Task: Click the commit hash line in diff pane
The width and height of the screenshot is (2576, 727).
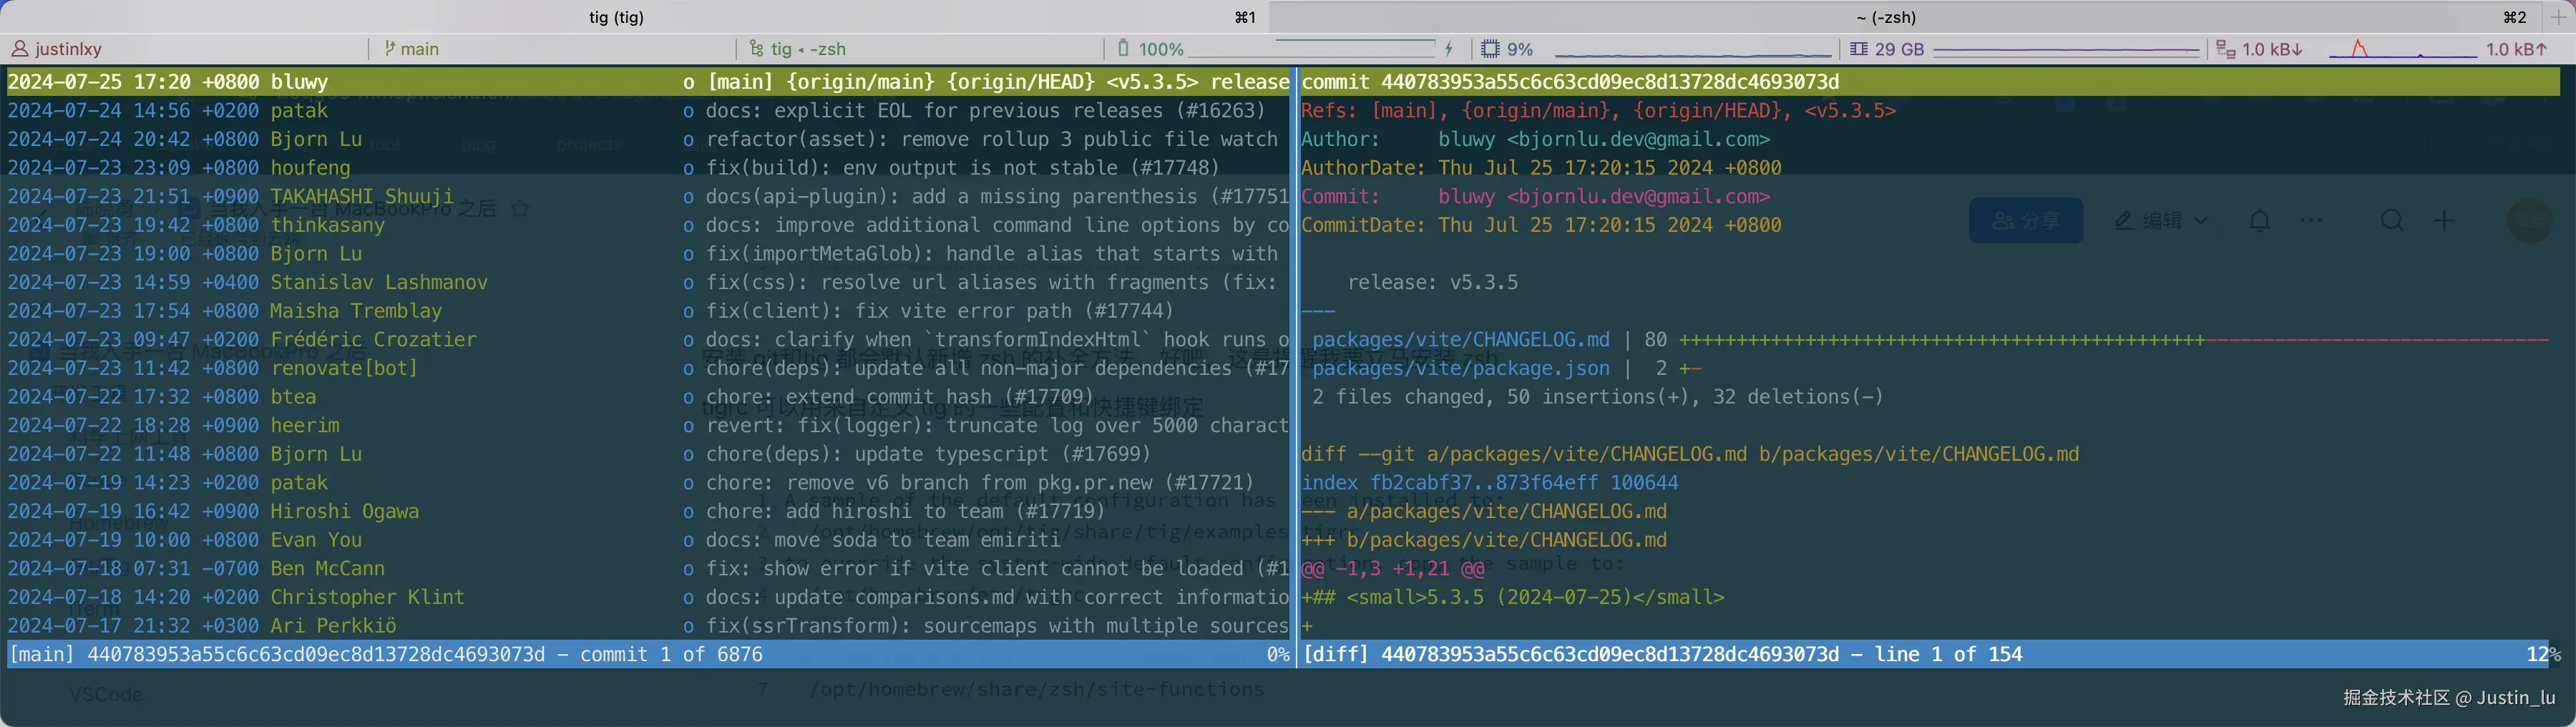Action: click(1930, 82)
